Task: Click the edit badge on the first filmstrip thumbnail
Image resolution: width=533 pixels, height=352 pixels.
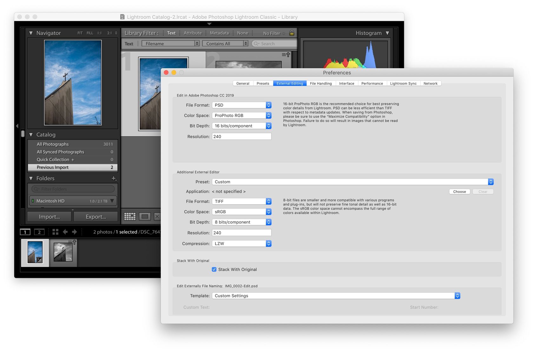Action: (39, 260)
